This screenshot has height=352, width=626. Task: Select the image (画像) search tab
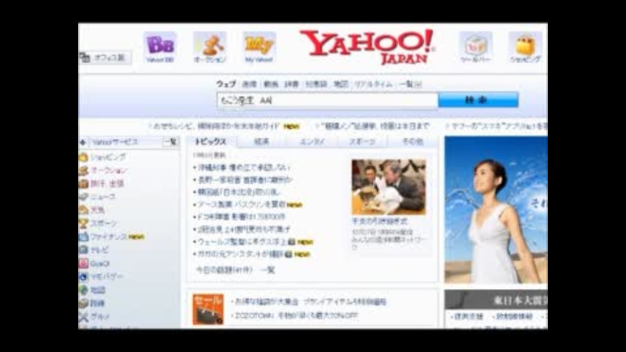click(x=250, y=84)
